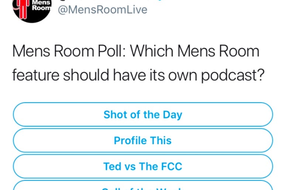The image size is (286, 190).
Task: Click the right end of Ted vs The FCC option
Action: pyautogui.click(x=267, y=166)
